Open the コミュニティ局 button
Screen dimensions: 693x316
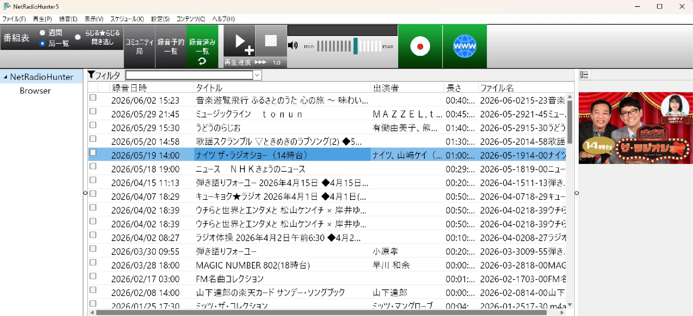pos(139,47)
